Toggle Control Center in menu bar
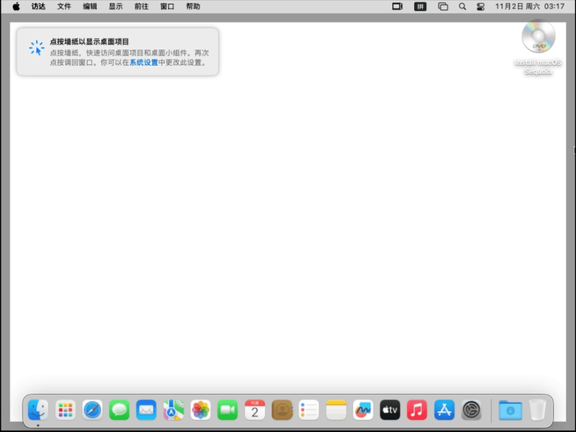The width and height of the screenshot is (576, 432). click(x=481, y=7)
